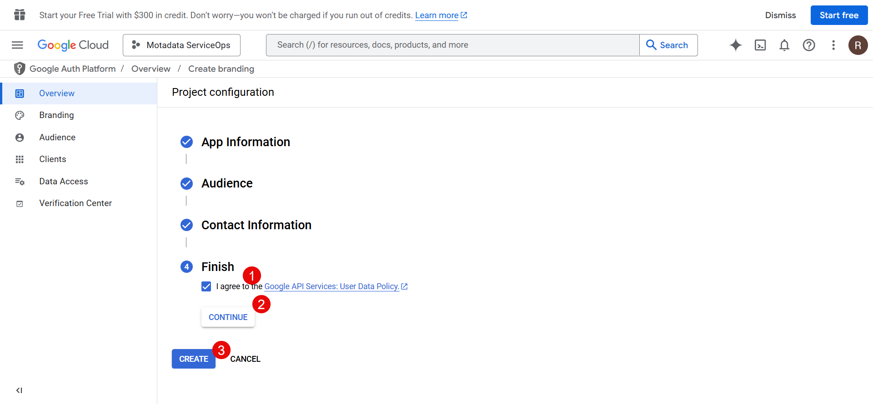
Task: Open the notifications bell
Action: (784, 45)
